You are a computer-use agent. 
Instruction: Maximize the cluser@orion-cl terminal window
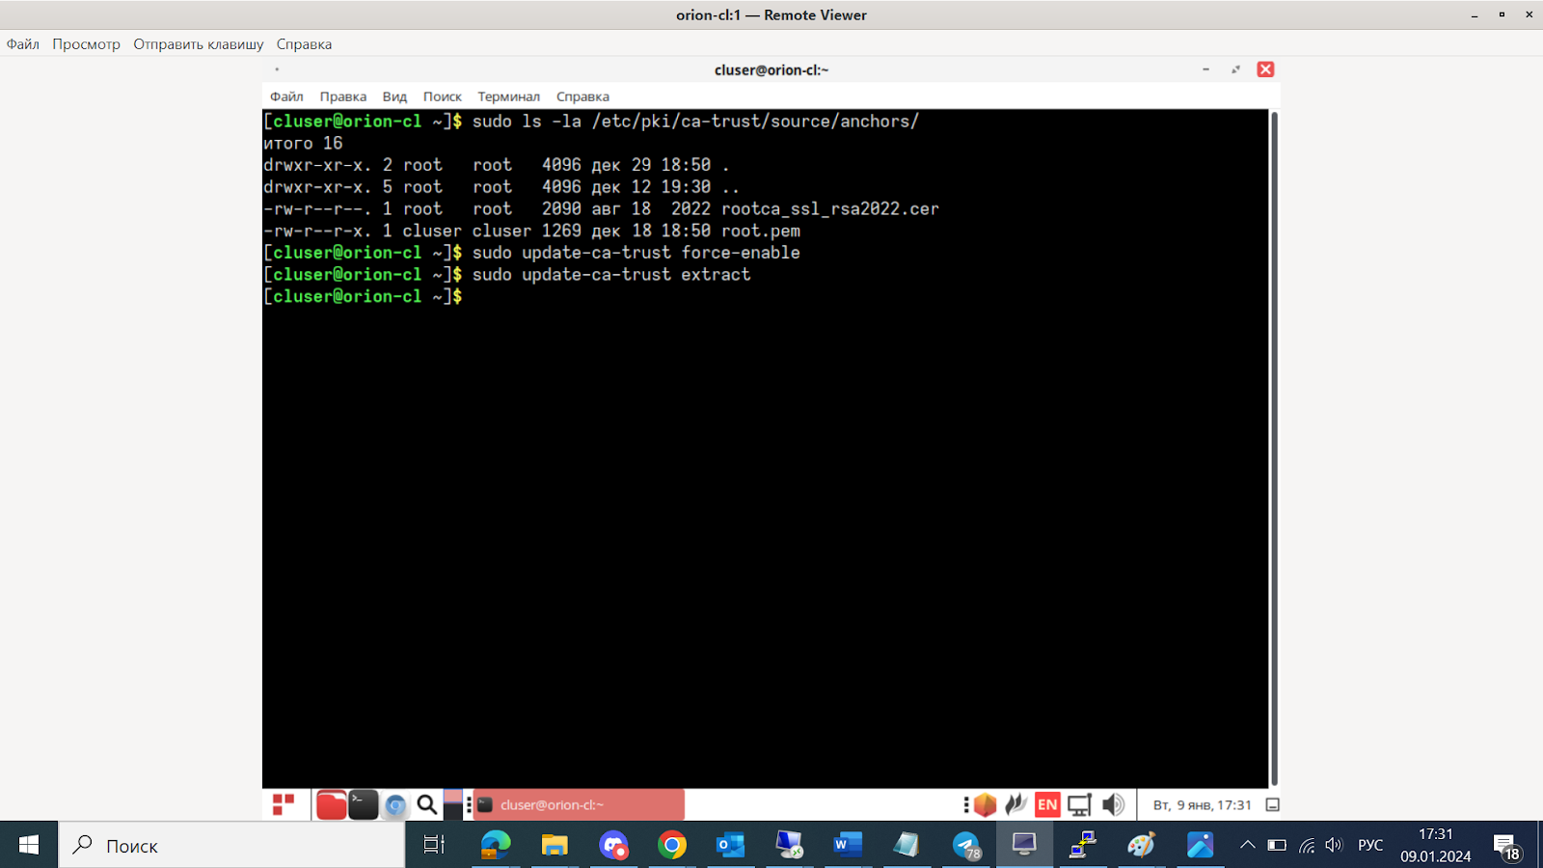pyautogui.click(x=1235, y=69)
